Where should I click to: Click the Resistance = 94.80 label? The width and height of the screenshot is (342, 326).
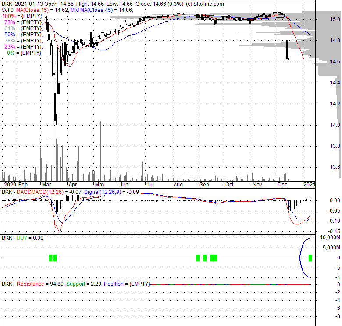coord(40,284)
